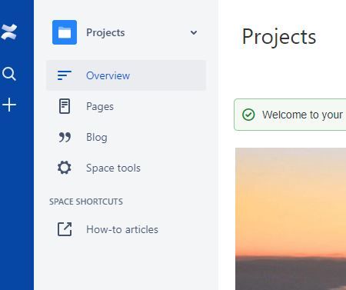The height and width of the screenshot is (290, 346).
Task: Click the Blog quotation marks icon
Action: [65, 137]
